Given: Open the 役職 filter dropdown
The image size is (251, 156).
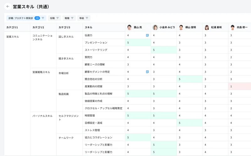Looking at the screenshot, I should 54,18.
